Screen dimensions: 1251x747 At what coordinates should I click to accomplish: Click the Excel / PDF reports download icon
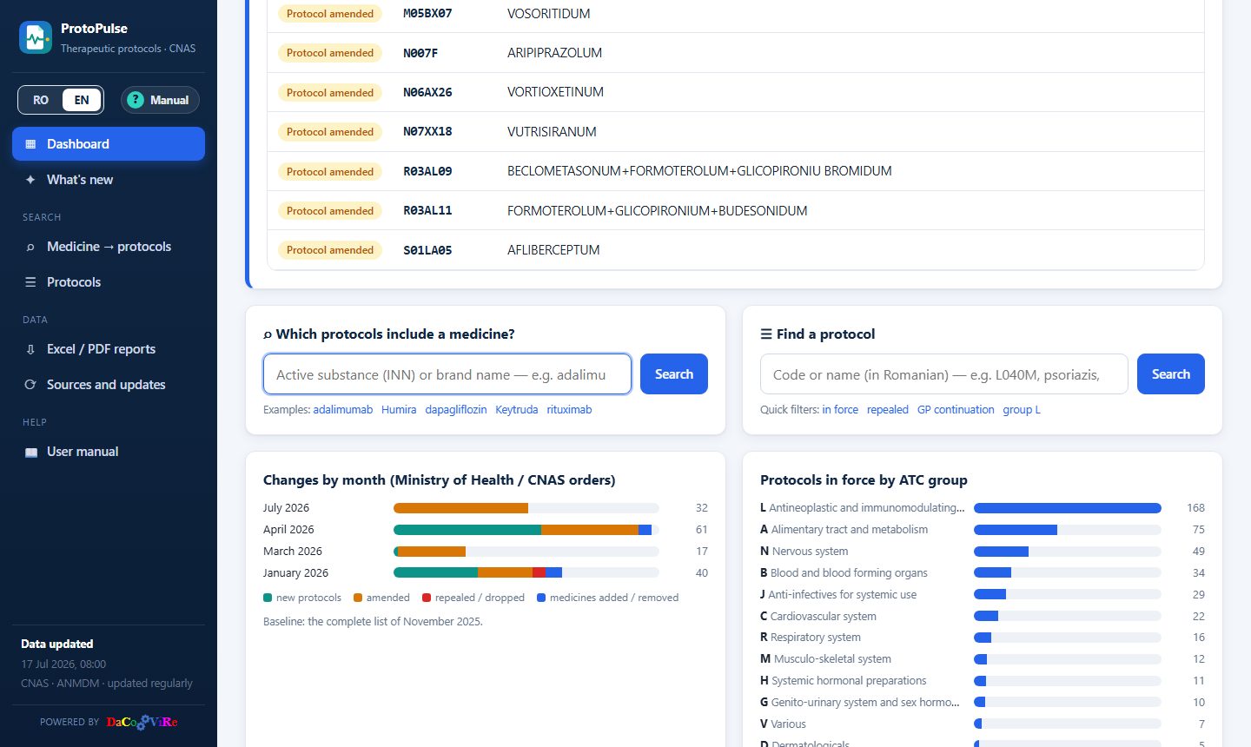coord(30,349)
